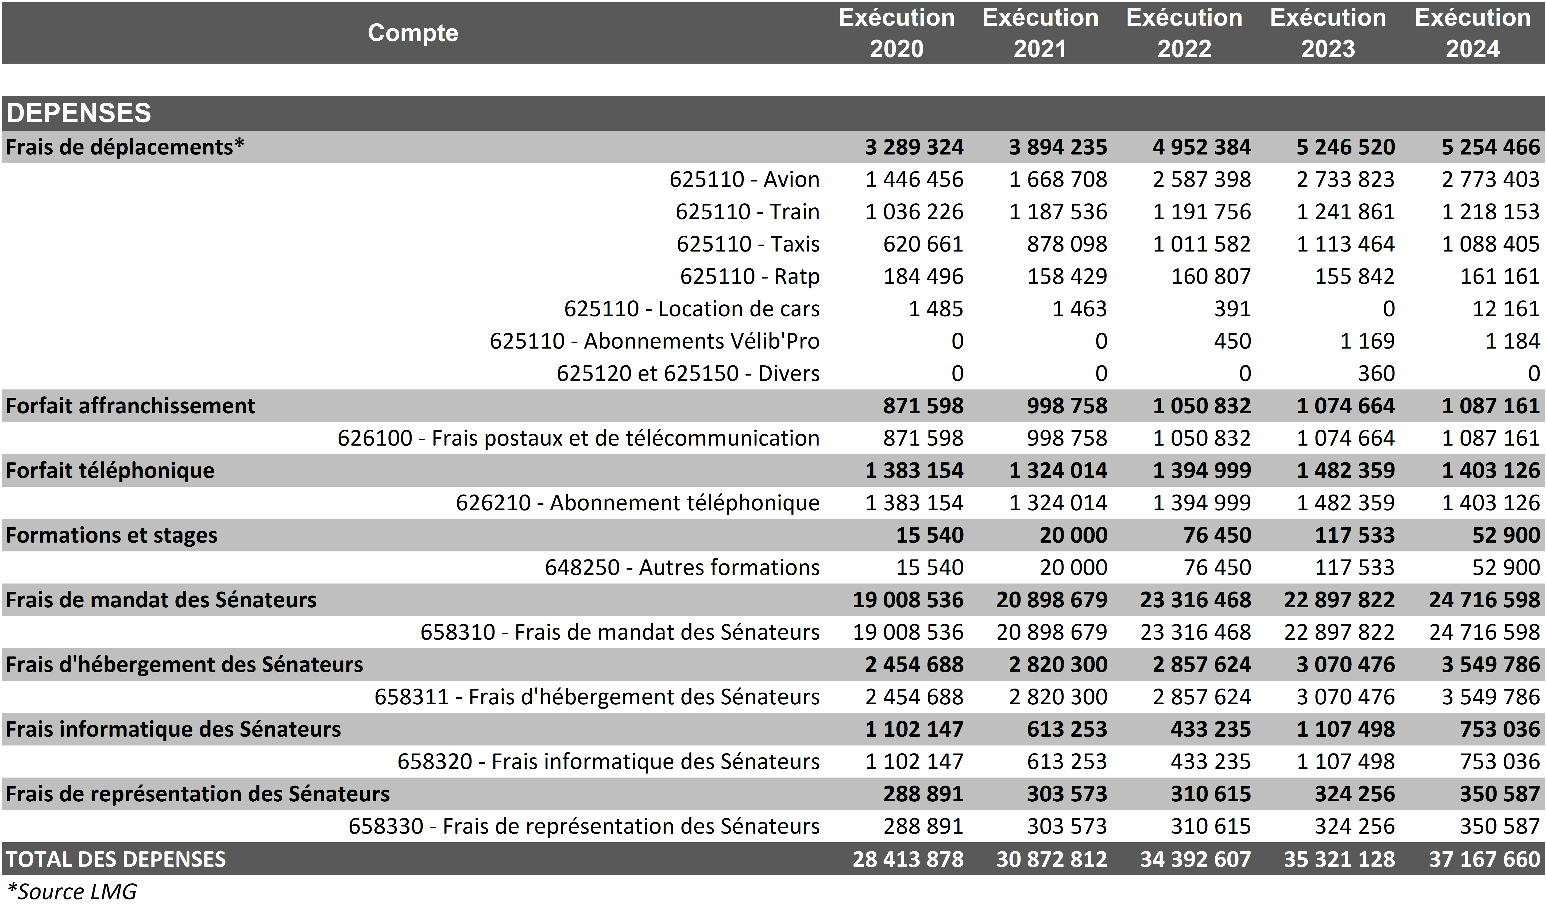The height and width of the screenshot is (908, 1546).
Task: Click the 648250 - Autres formations label
Action: (x=682, y=567)
